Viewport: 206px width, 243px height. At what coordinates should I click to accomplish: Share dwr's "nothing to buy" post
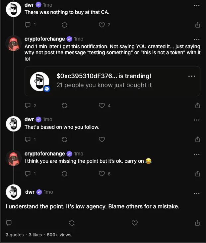[x=197, y=25]
